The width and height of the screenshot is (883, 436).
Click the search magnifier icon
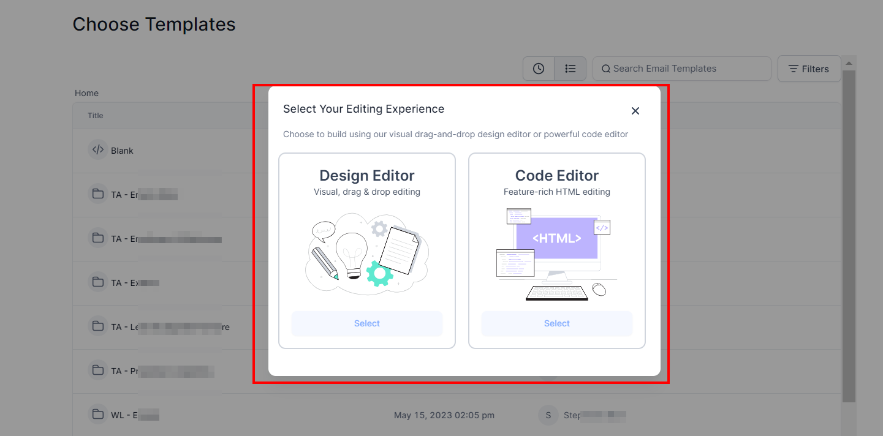tap(606, 69)
